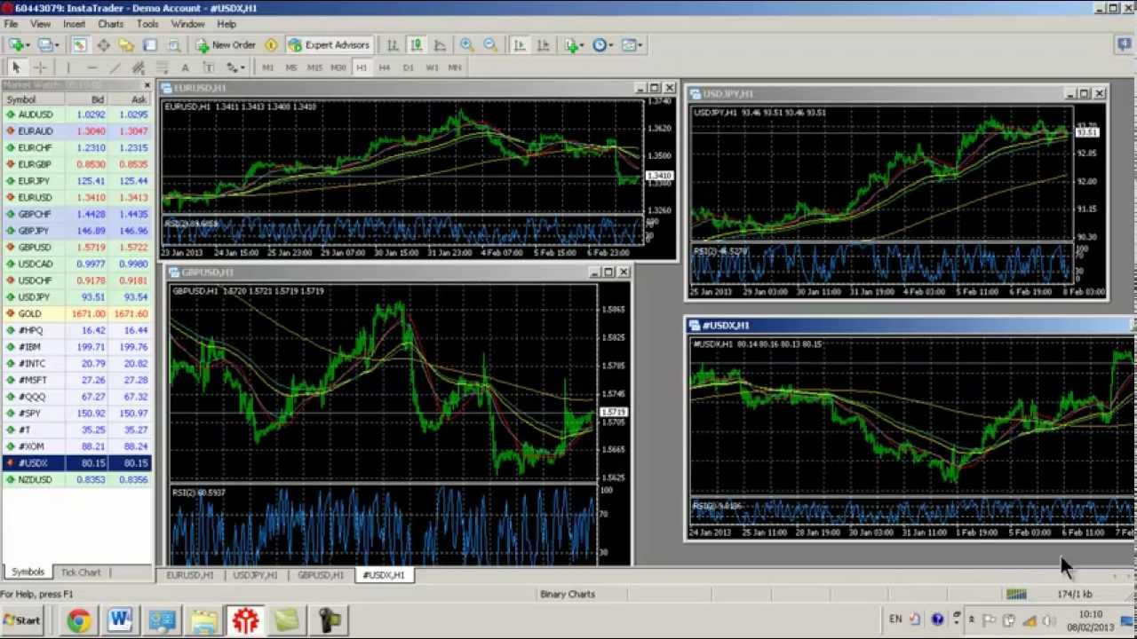This screenshot has height=639, width=1137.
Task: Toggle the Terminal window icon
Action: click(149, 45)
